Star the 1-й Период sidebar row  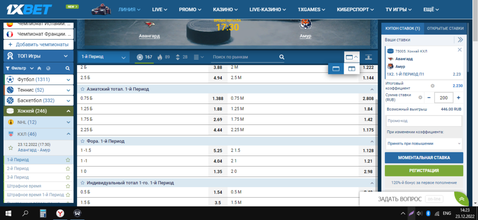coord(68,160)
